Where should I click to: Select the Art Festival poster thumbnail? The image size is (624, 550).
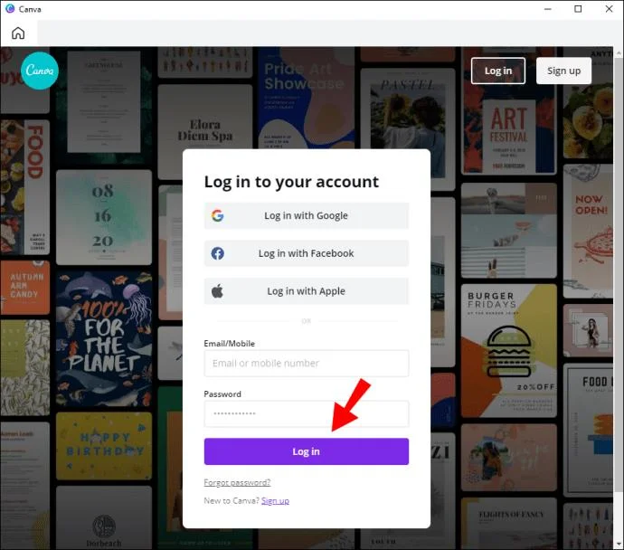click(508, 111)
